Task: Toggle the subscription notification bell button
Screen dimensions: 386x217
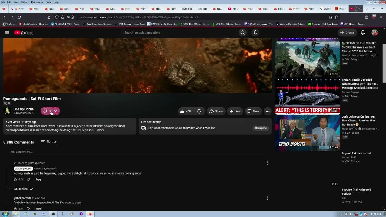Action: (x=45, y=111)
